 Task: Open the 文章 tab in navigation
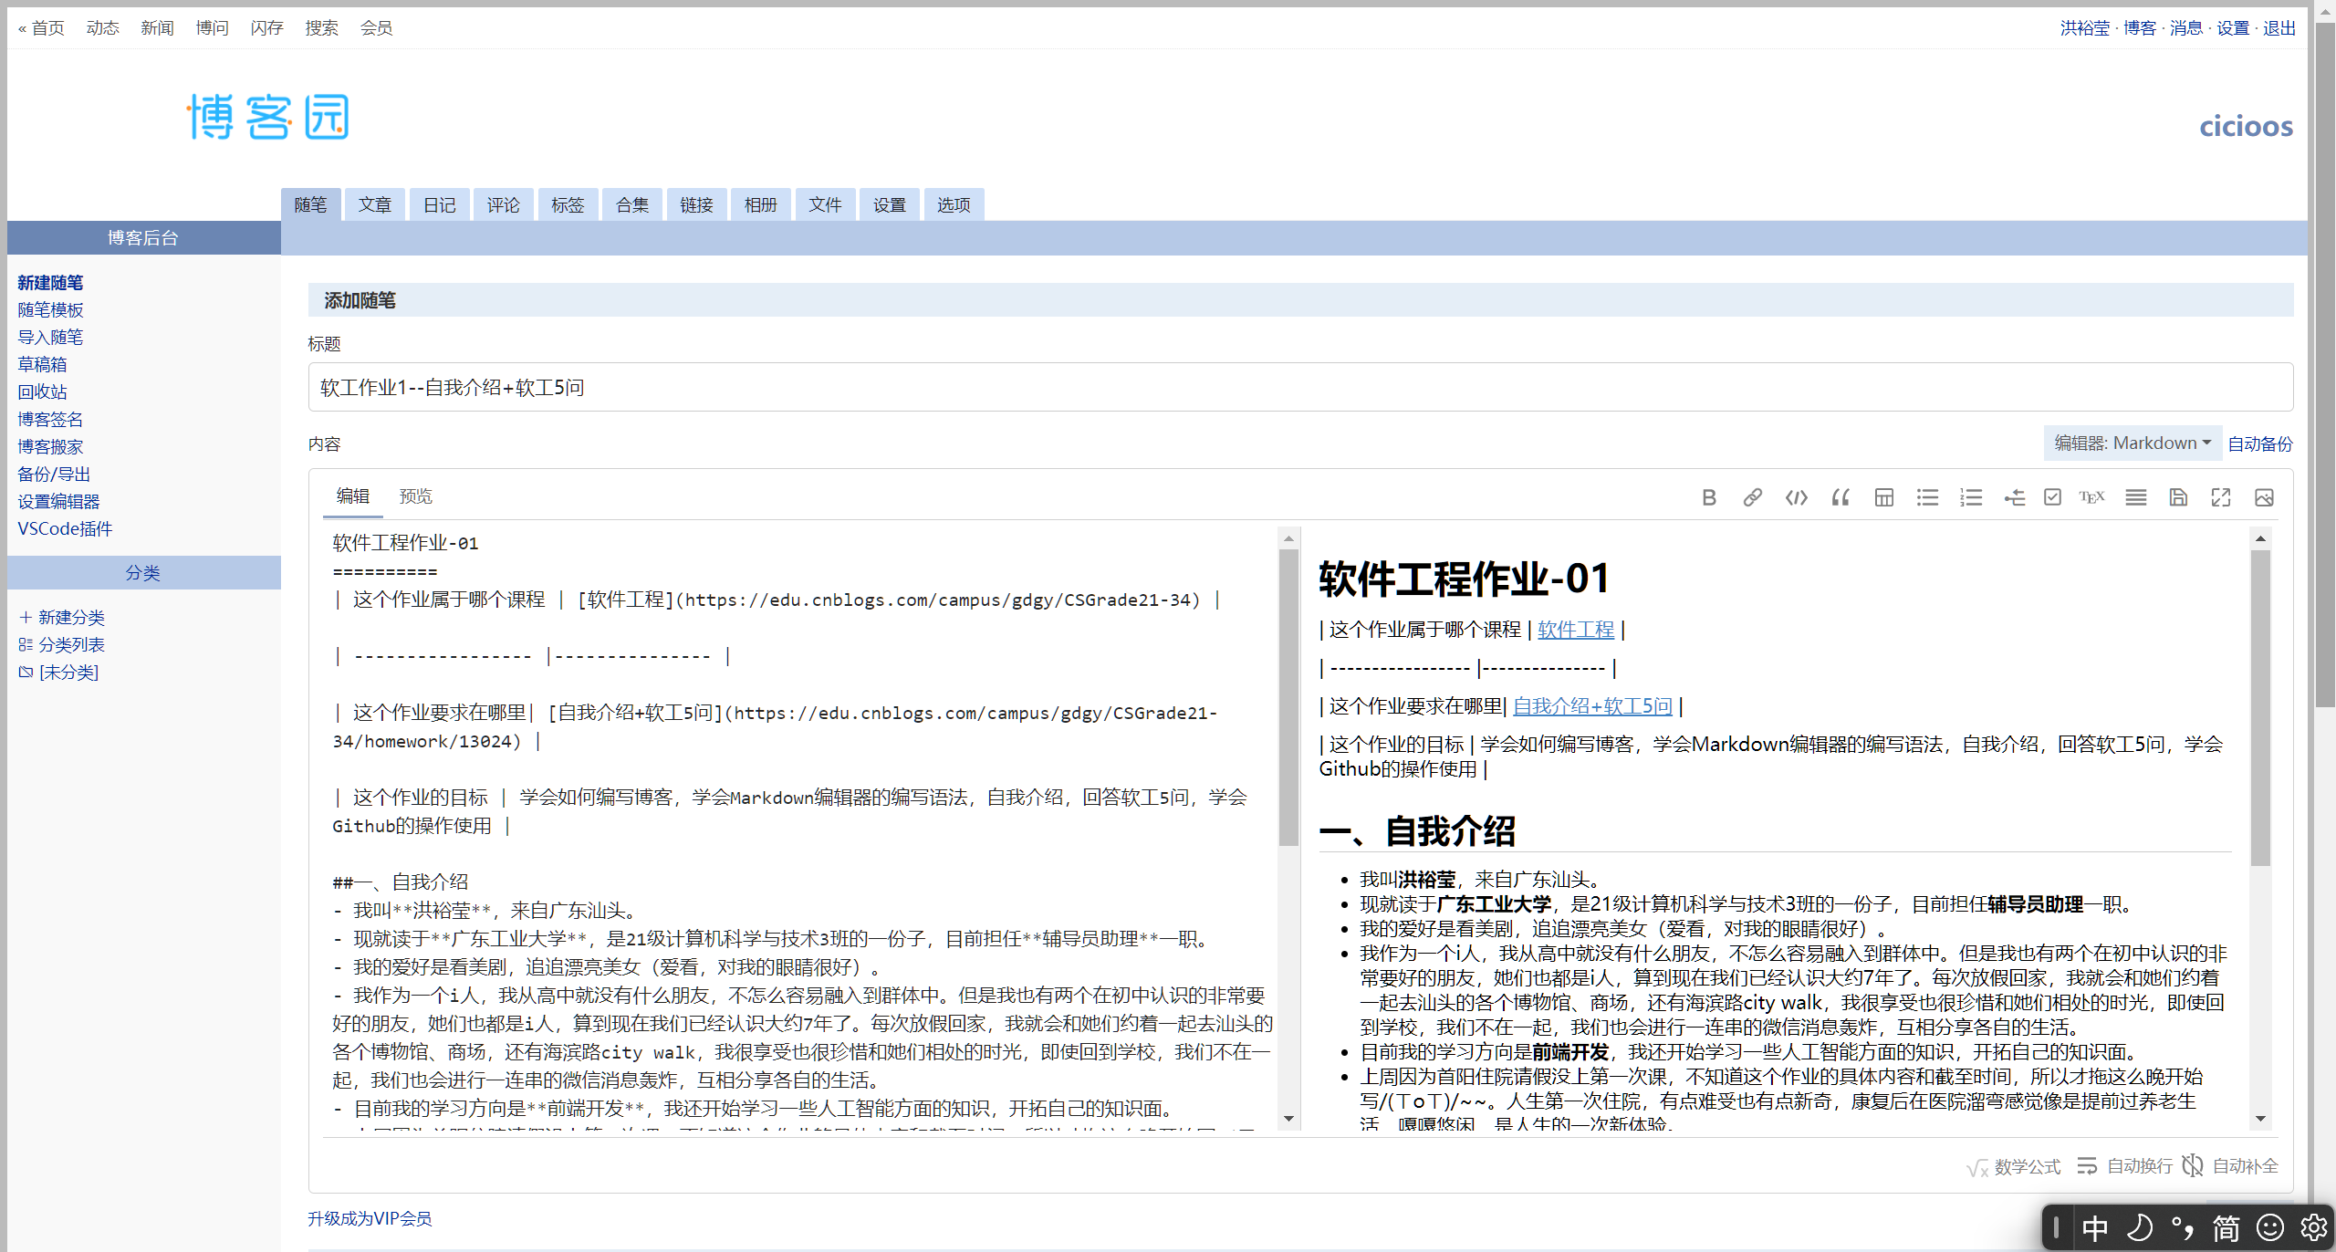(x=374, y=205)
